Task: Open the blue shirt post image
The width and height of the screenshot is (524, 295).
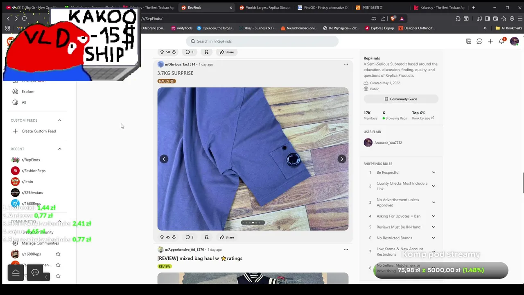Action: 253,159
